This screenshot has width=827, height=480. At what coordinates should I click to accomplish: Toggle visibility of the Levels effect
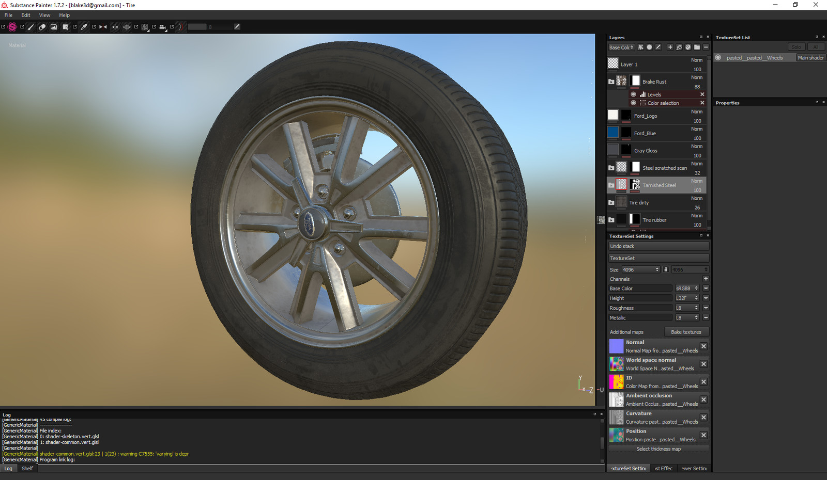tap(634, 94)
